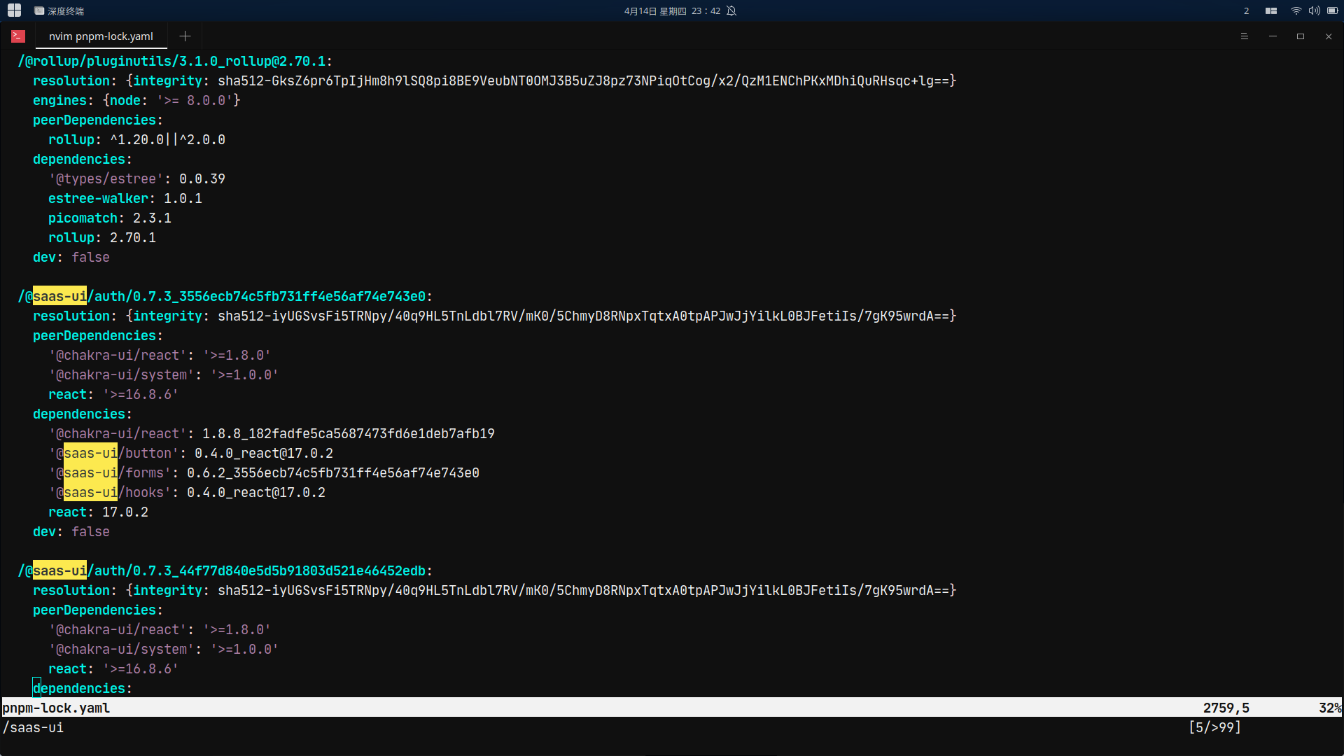Click the red terminal icon beside the tab

pos(17,36)
